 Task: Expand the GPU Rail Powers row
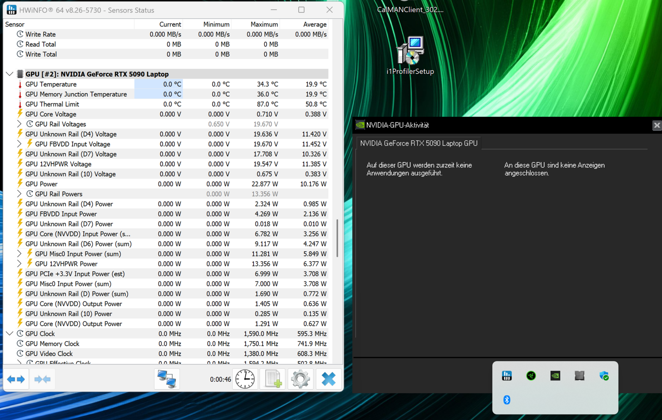tap(19, 194)
